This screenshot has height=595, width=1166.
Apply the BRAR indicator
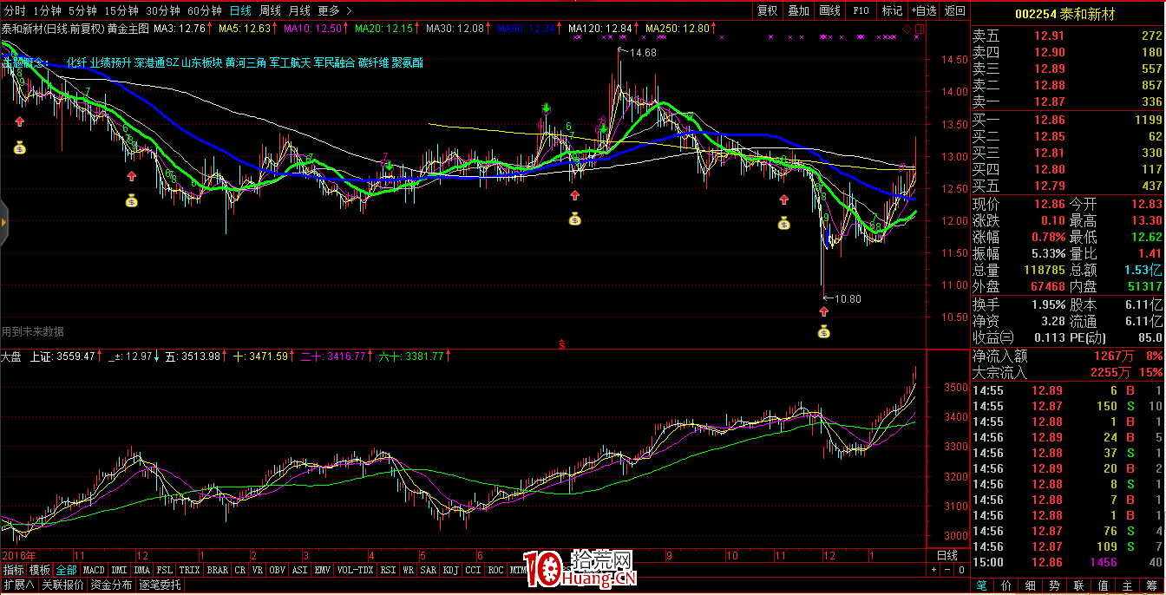pyautogui.click(x=218, y=570)
